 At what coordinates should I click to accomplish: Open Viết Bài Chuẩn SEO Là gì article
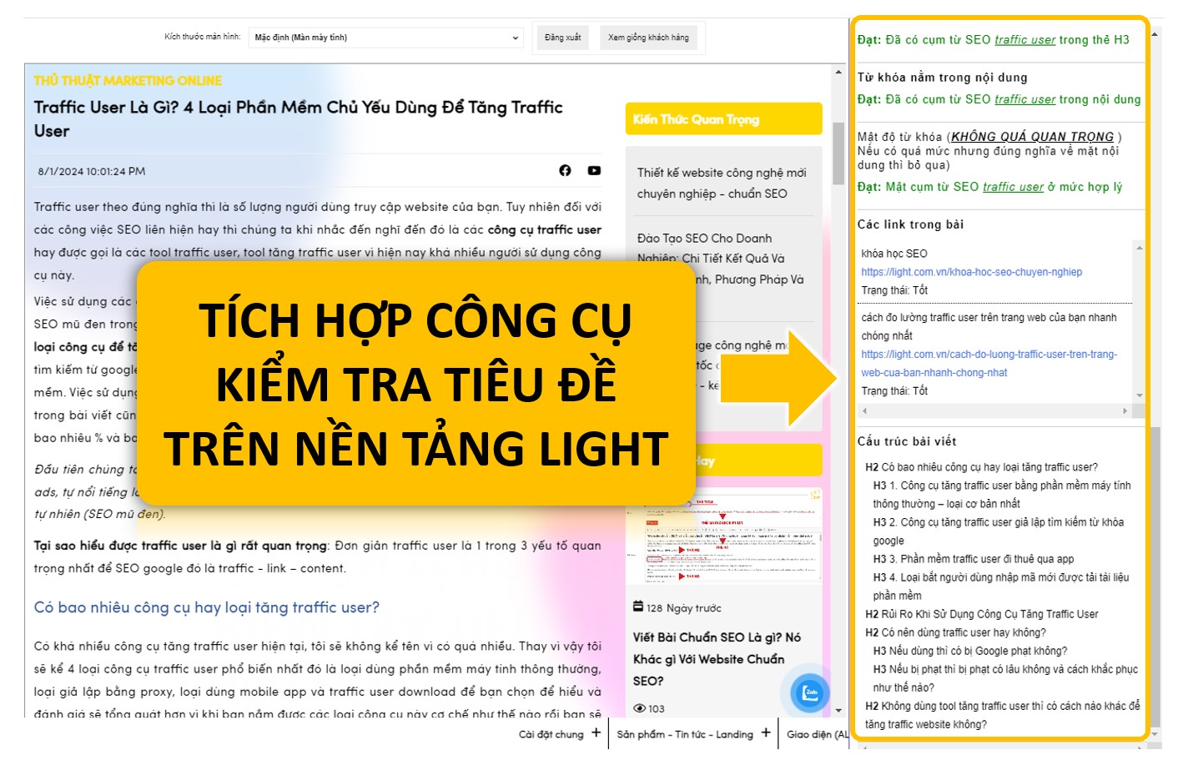tap(716, 659)
